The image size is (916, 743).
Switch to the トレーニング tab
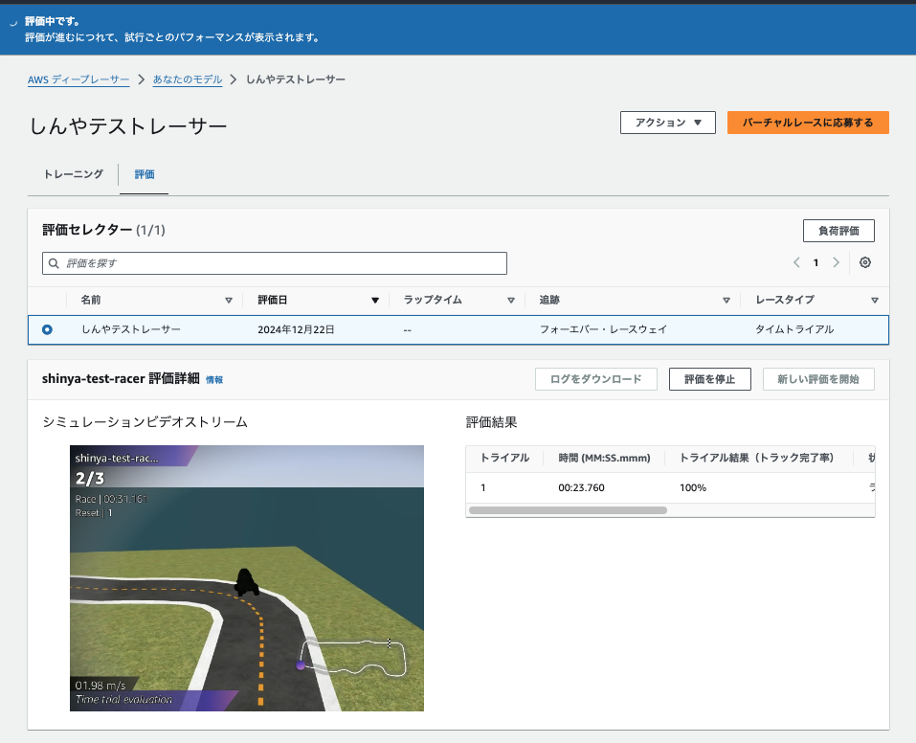73,174
